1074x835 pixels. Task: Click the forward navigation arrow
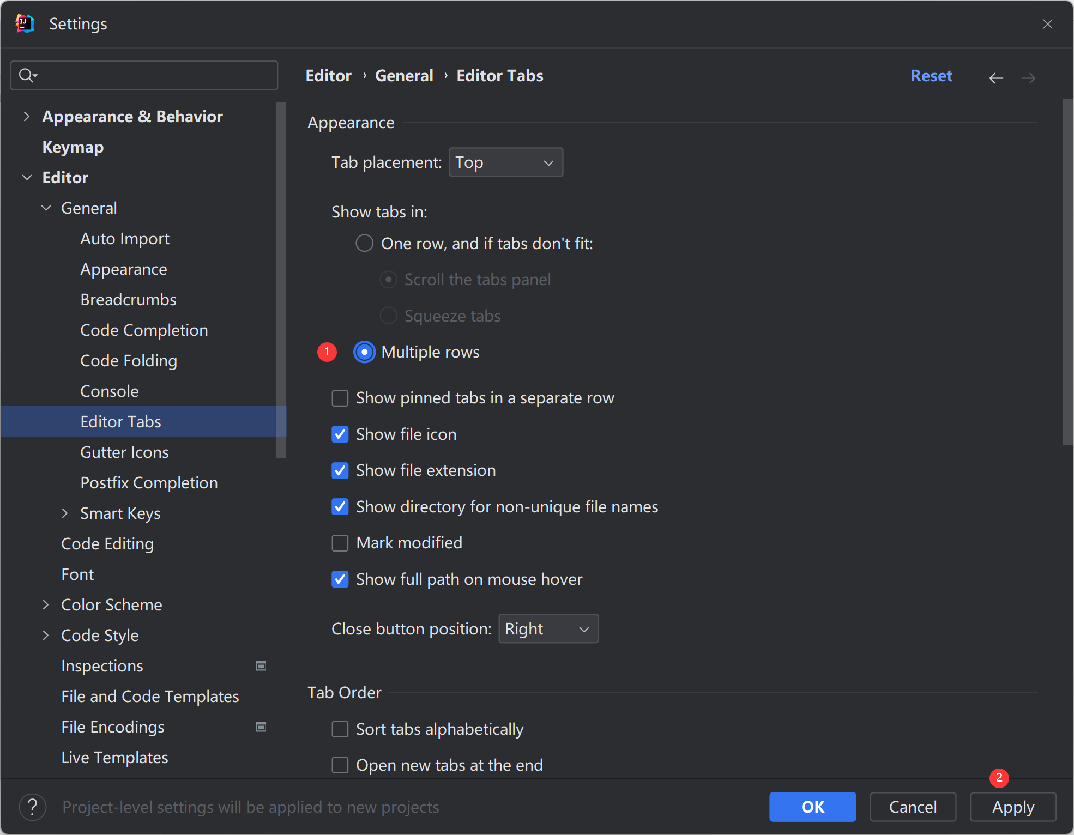tap(1028, 78)
